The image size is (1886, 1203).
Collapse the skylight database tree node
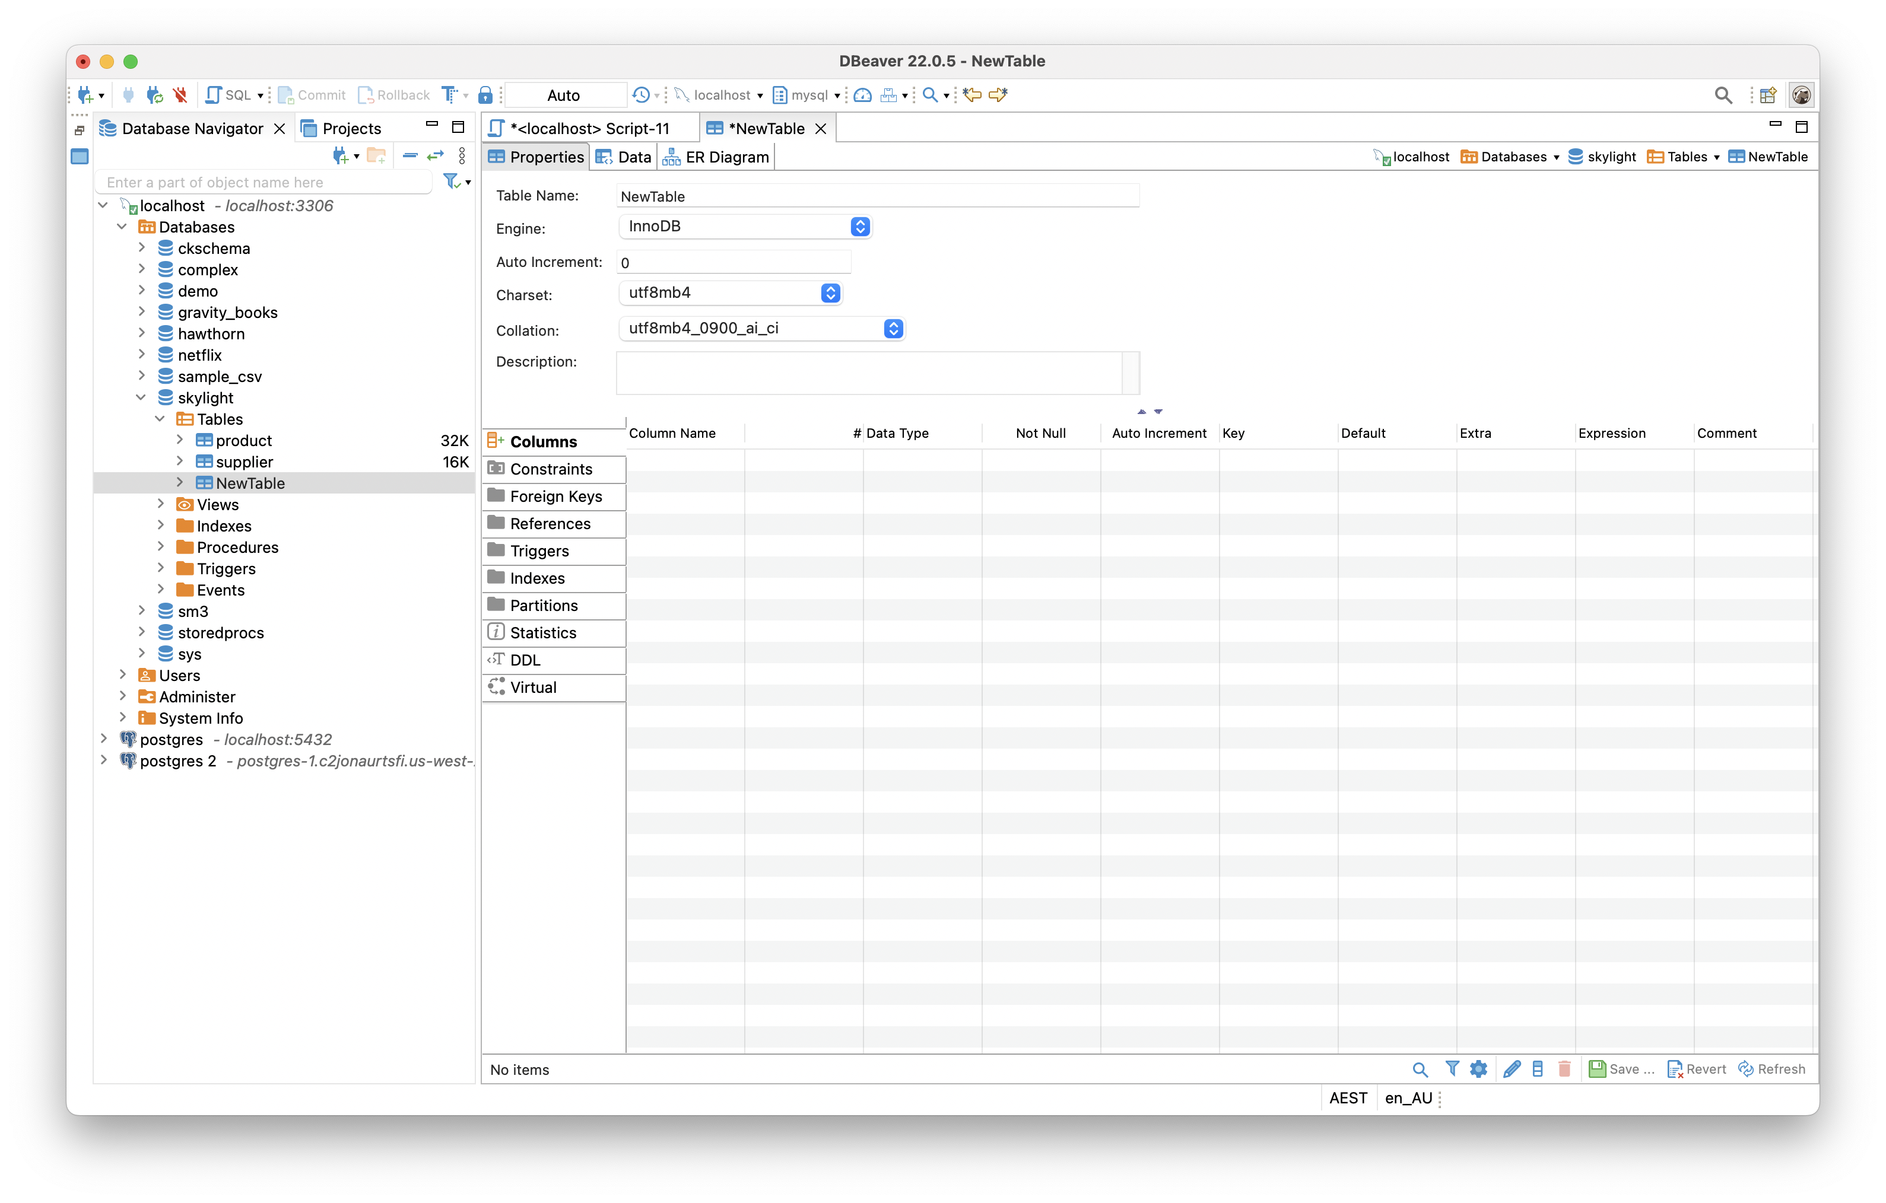pos(141,397)
